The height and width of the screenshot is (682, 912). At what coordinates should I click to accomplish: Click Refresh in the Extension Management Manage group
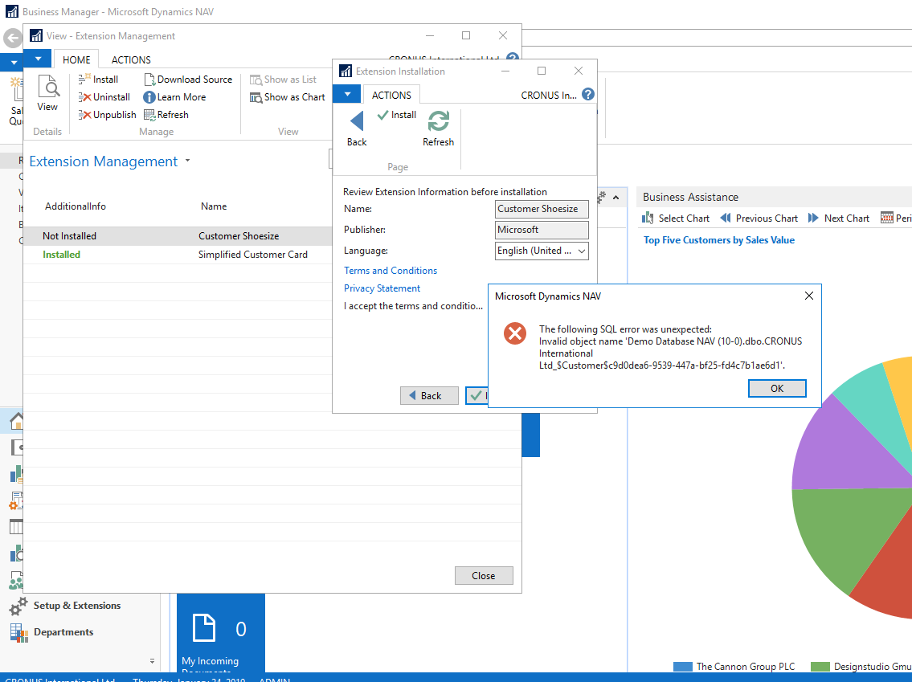click(x=166, y=115)
